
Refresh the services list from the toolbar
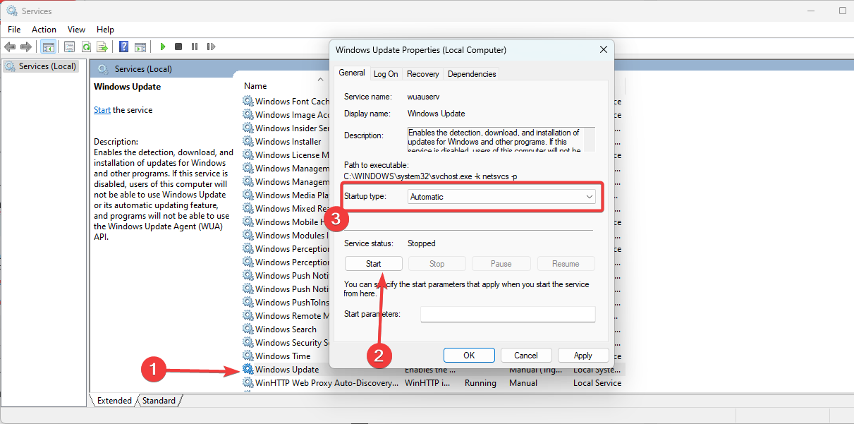(x=86, y=47)
